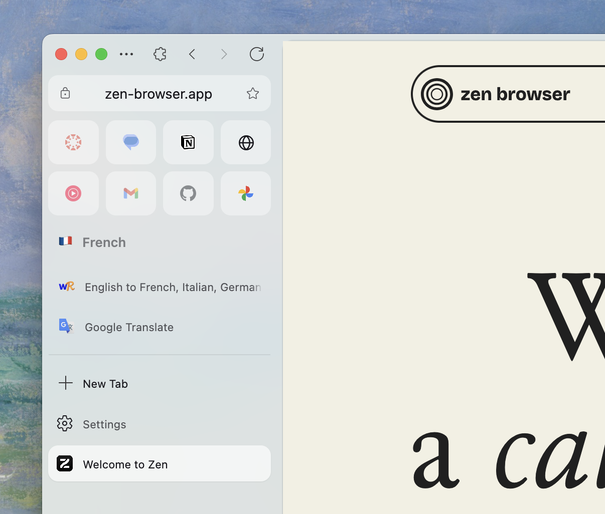Screen dimensions: 605x514
Task: Click the site lock icon
Action: (65, 93)
